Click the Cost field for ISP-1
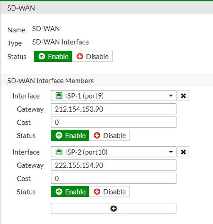This screenshot has height=224, width=213. [113, 122]
